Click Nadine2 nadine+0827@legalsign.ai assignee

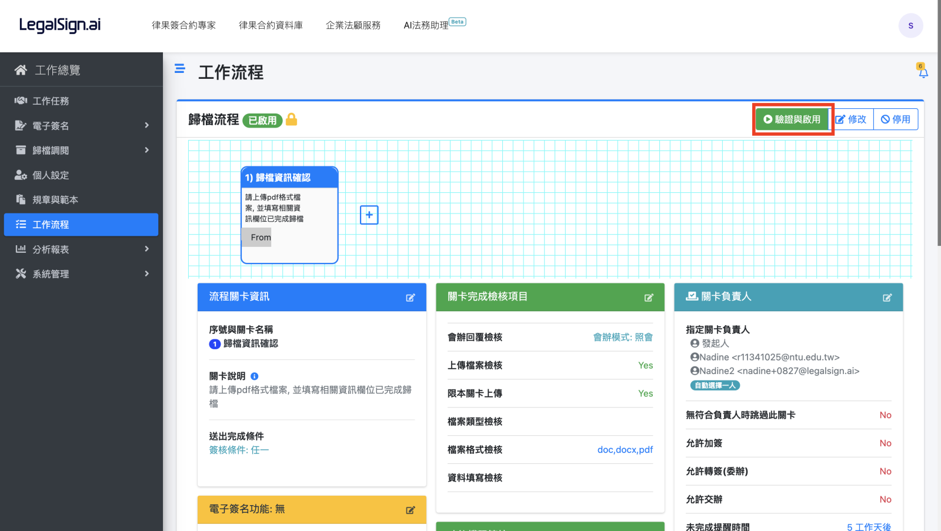point(775,371)
